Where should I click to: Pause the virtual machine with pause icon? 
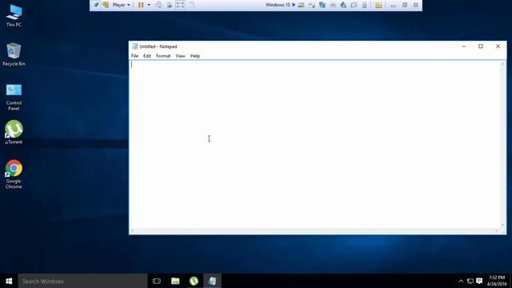click(141, 5)
